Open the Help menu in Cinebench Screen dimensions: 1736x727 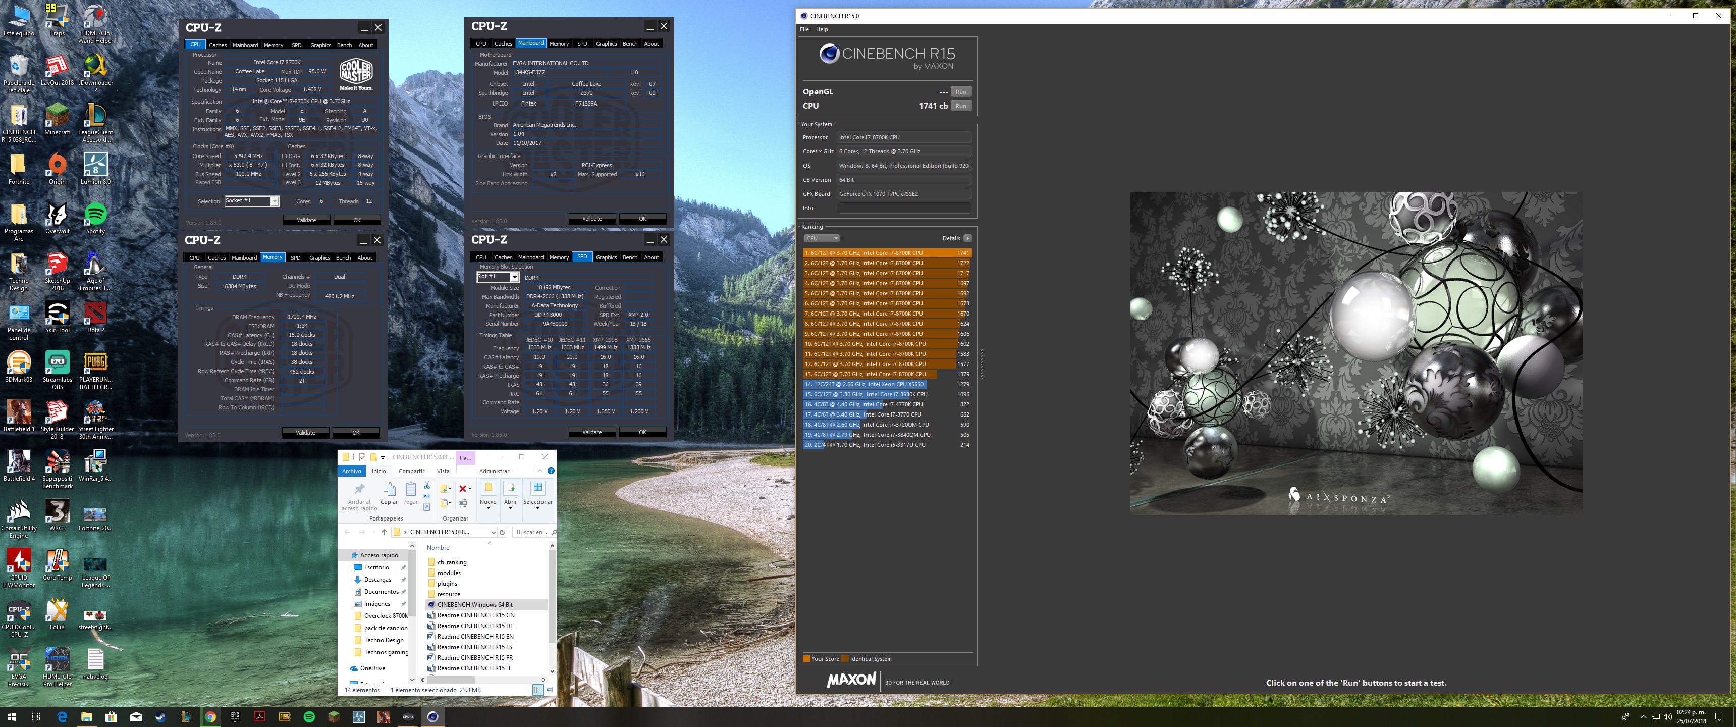tap(822, 30)
